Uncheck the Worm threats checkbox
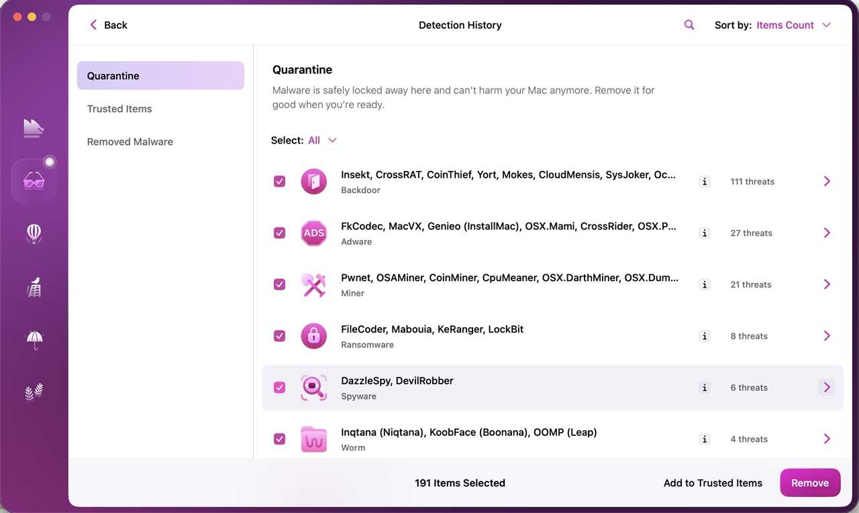This screenshot has width=859, height=513. 279,439
